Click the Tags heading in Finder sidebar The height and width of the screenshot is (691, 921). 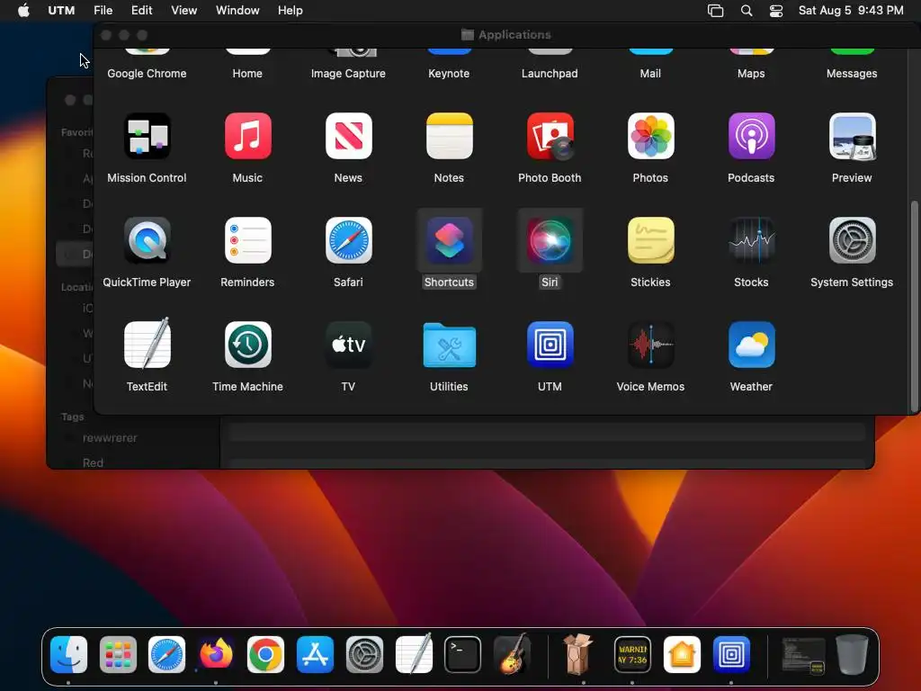coord(72,417)
